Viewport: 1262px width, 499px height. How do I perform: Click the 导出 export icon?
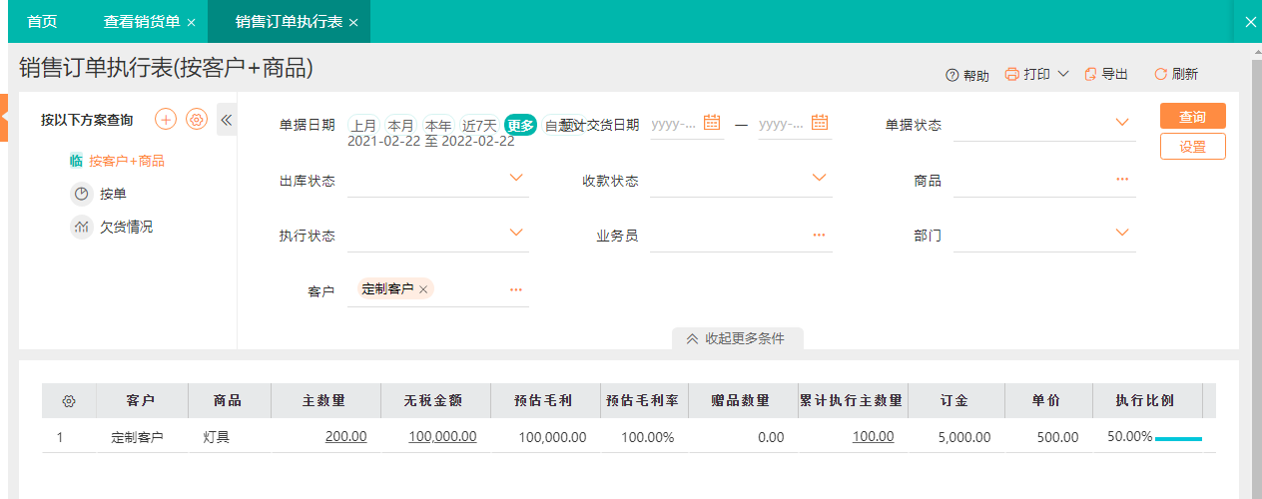(x=1090, y=74)
